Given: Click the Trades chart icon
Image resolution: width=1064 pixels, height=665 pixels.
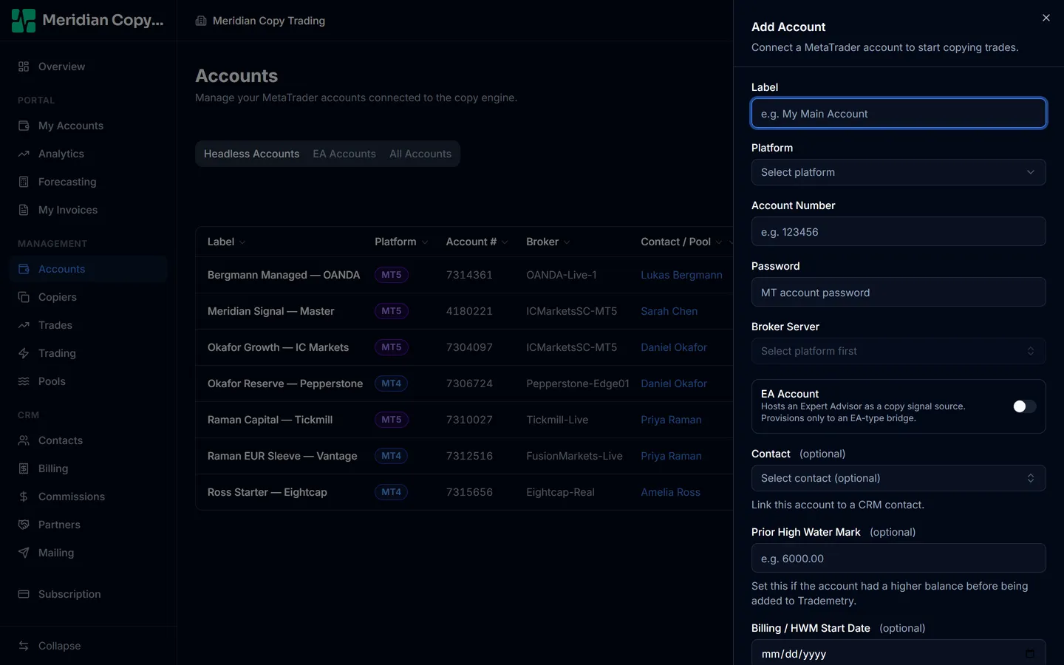Looking at the screenshot, I should coord(24,325).
